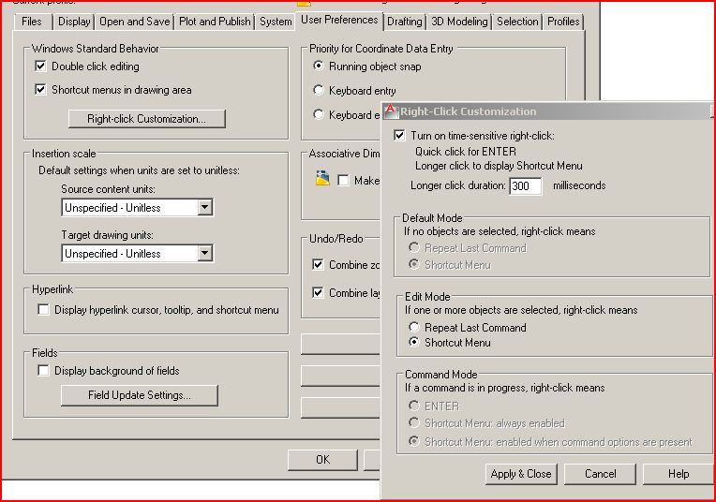This screenshot has width=716, height=502.
Task: Switch to the Open and Save tab
Action: (134, 22)
